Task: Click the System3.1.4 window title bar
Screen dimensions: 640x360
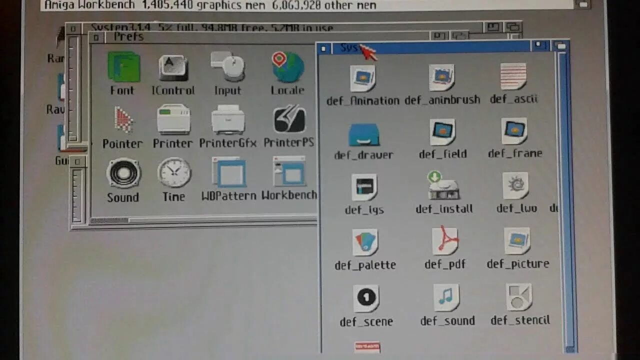Action: [282, 27]
